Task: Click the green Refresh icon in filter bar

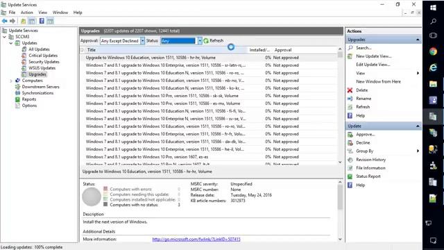Action: 206,41
